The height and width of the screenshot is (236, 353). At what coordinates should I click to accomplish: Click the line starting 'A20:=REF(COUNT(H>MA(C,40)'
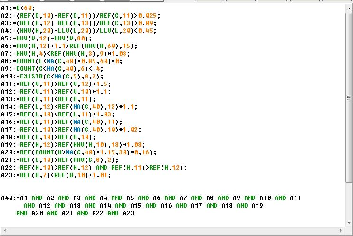(79, 152)
